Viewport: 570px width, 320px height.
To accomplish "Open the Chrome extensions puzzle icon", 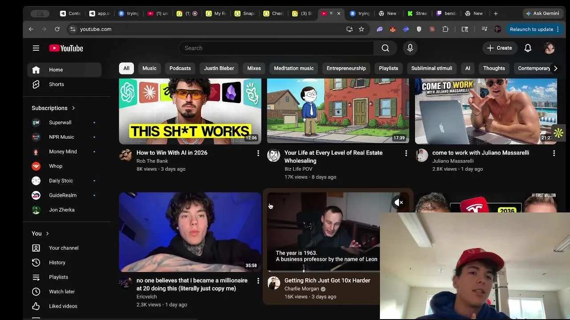I will tap(445, 29).
